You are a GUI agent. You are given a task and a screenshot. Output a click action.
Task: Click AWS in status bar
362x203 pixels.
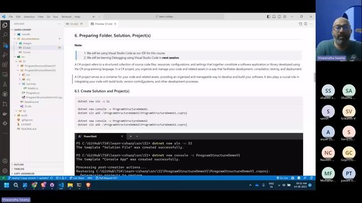coord(90,178)
